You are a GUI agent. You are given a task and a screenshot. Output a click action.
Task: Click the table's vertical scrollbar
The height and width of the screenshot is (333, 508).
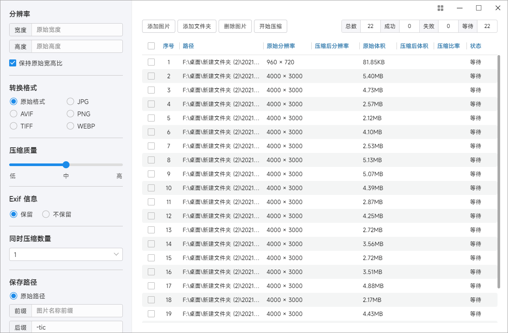click(x=499, y=172)
